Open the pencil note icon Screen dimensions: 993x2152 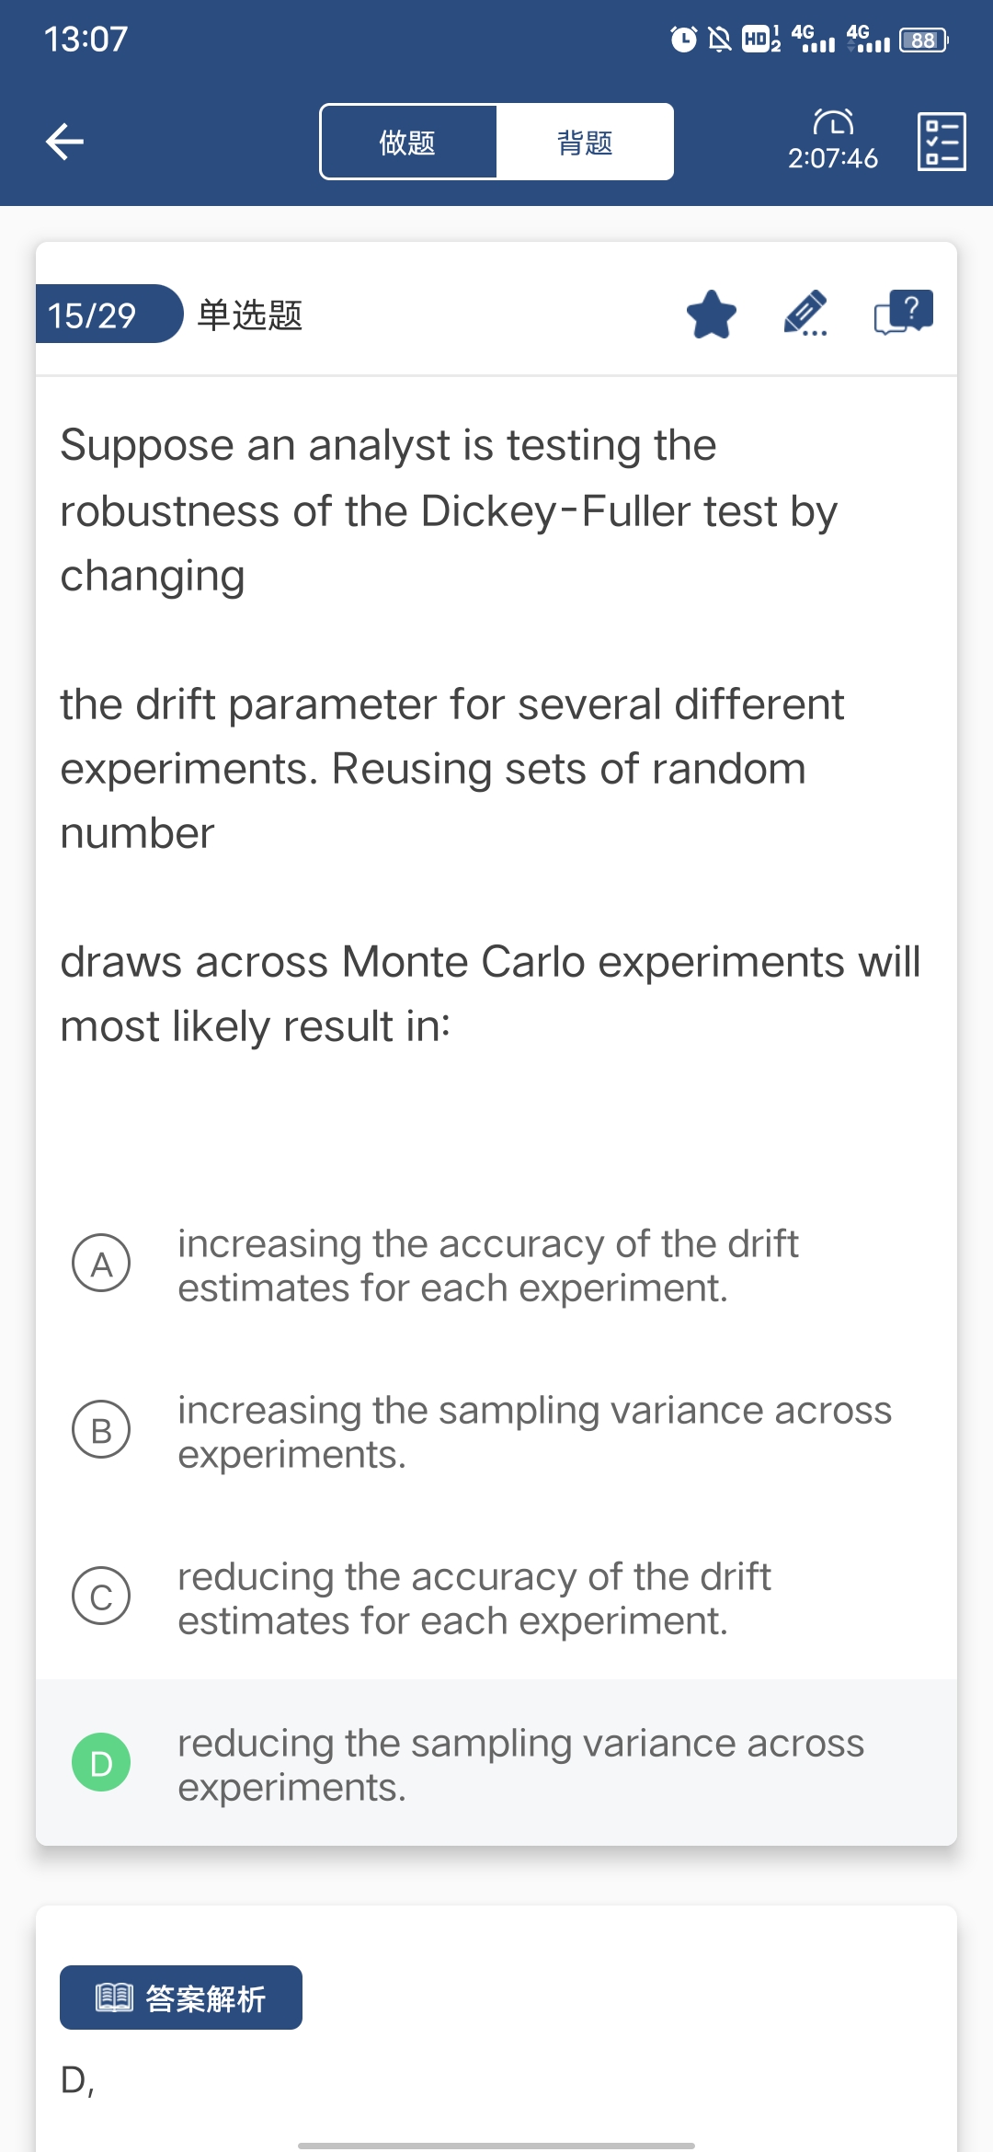coord(806,315)
